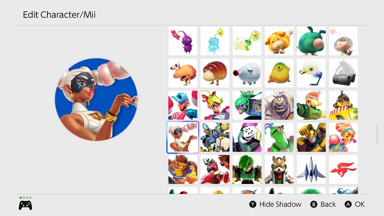Choose the Max Brass character icon

point(311,137)
